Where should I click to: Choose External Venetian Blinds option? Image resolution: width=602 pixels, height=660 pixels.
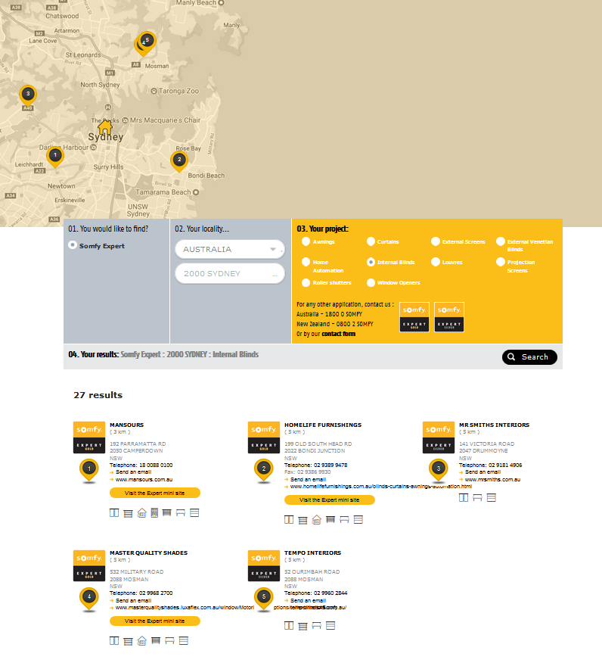[x=501, y=241]
